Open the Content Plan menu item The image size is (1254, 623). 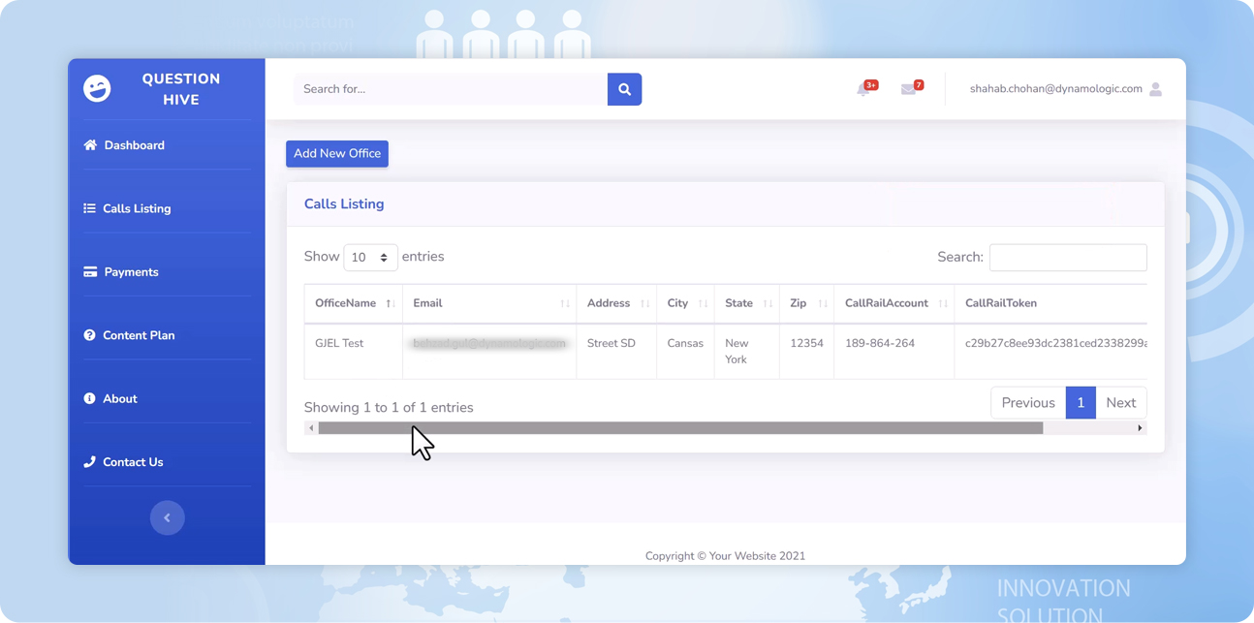[139, 335]
